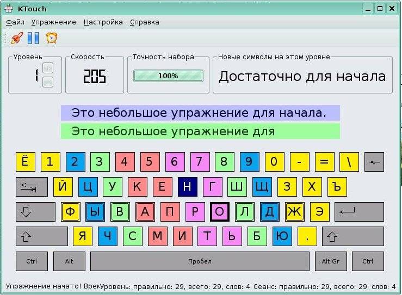Click the Ю key

tap(282, 236)
